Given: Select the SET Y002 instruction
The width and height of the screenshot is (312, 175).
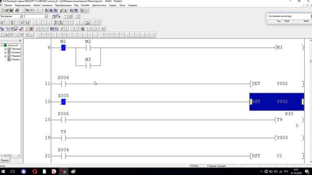Looking at the screenshot, I should (277, 84).
